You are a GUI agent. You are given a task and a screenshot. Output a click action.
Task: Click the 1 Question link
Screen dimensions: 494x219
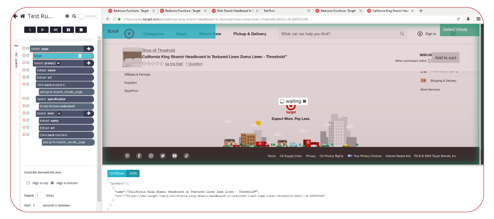pos(194,64)
